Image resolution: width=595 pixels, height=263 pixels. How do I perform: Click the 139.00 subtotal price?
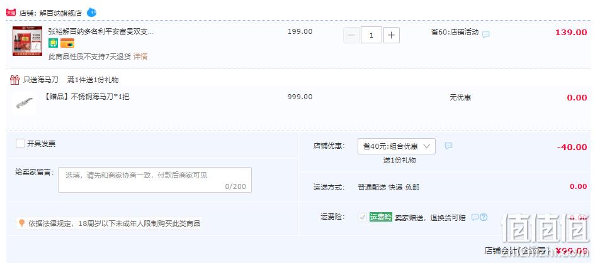pyautogui.click(x=571, y=32)
